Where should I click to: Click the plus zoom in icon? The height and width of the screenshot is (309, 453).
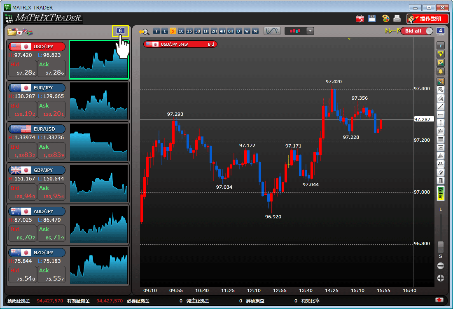(x=441, y=278)
